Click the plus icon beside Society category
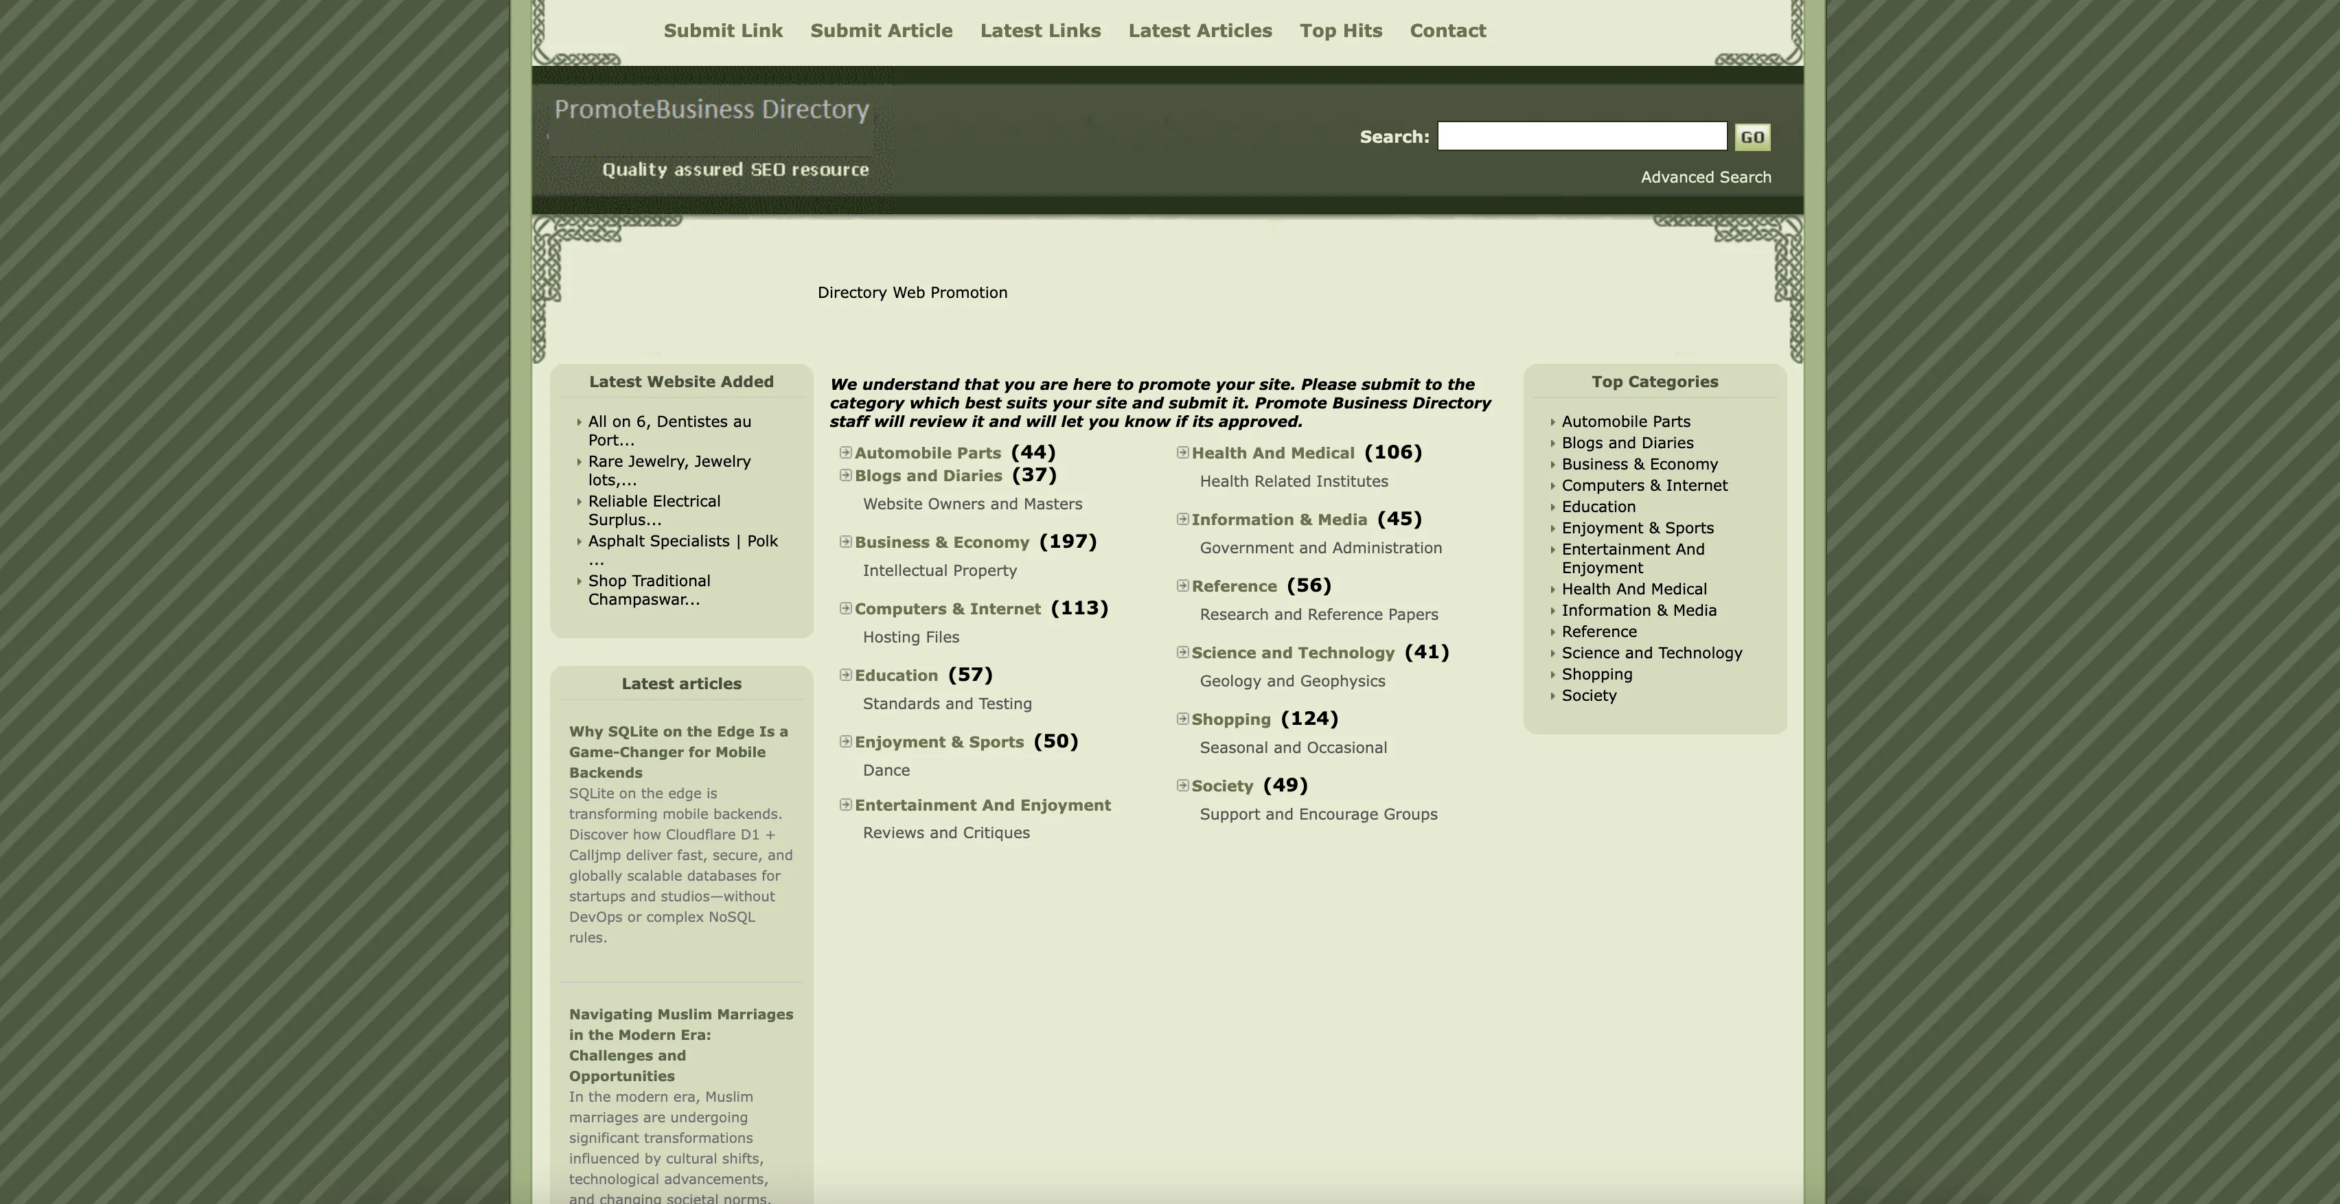Viewport: 2340px width, 1204px height. point(1183,785)
